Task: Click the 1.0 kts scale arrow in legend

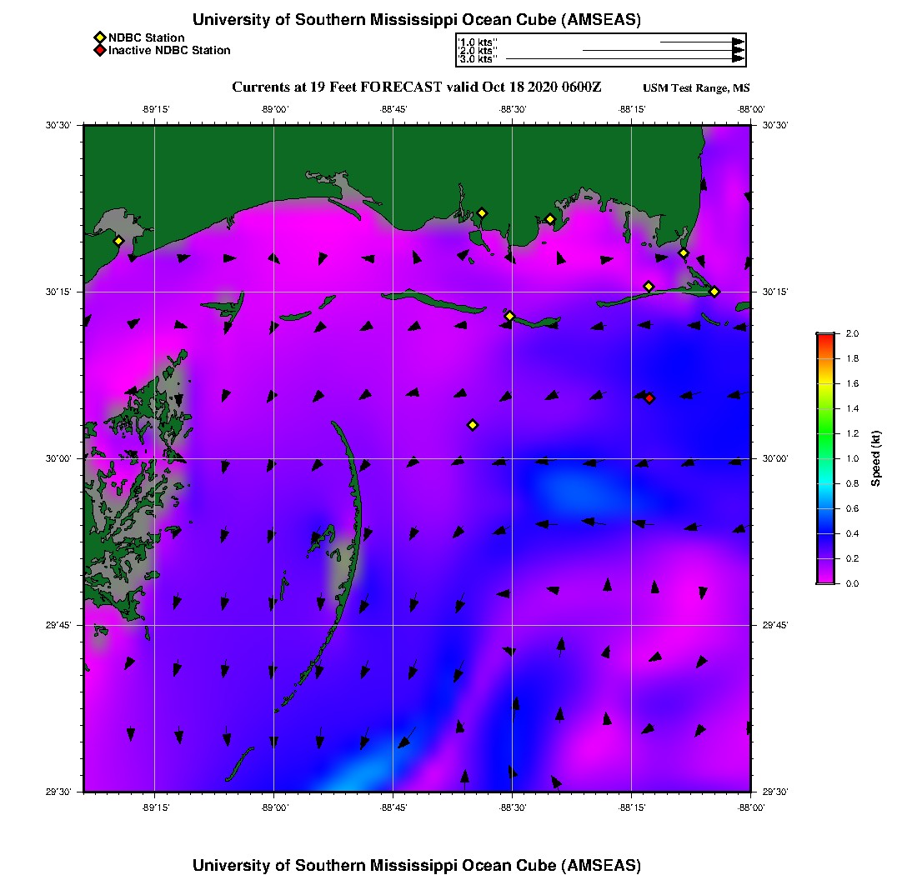Action: pos(700,41)
